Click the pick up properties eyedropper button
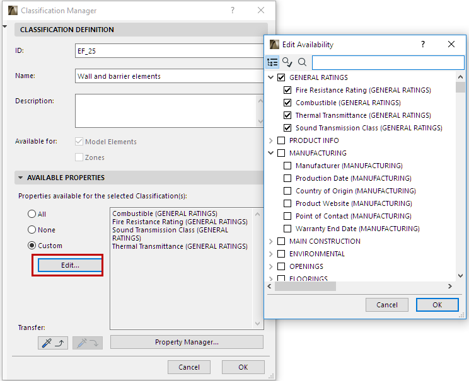This screenshot has width=469, height=381. click(x=53, y=343)
